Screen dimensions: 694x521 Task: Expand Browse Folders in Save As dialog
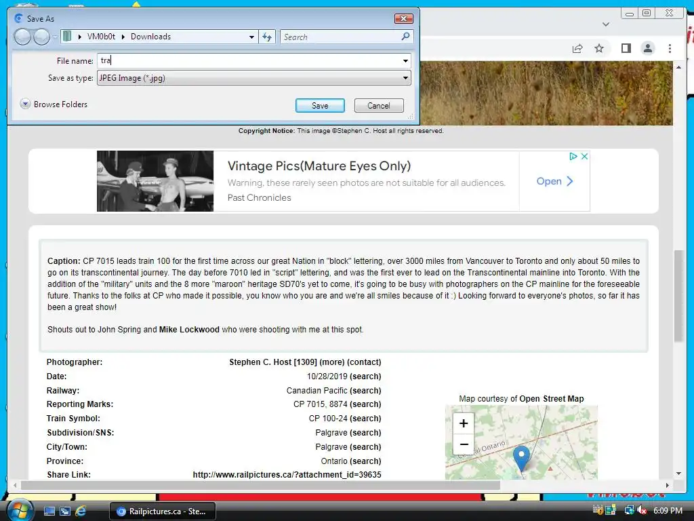click(54, 104)
